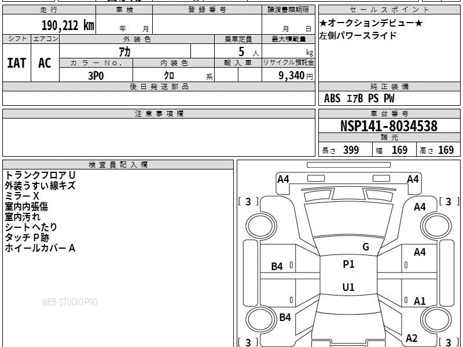
Task: Click the IAT transmission value
Action: click(x=17, y=63)
